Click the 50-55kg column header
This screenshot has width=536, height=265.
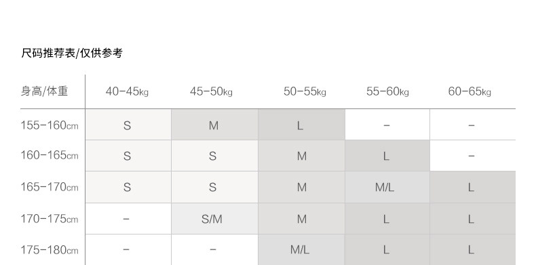(x=305, y=91)
